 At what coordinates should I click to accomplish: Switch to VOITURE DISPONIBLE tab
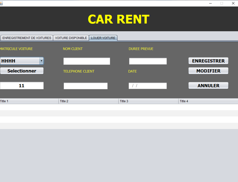pyautogui.click(x=71, y=38)
